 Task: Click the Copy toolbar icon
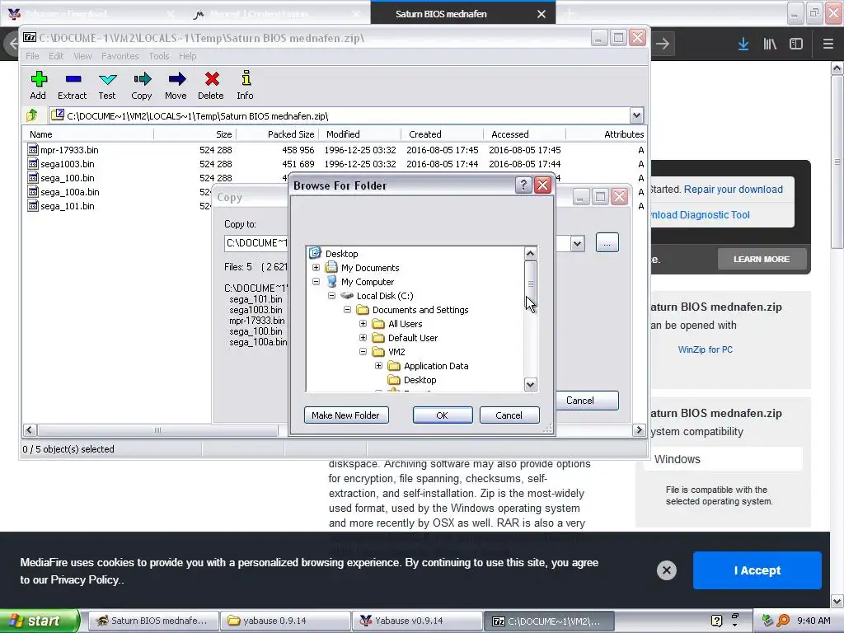142,79
